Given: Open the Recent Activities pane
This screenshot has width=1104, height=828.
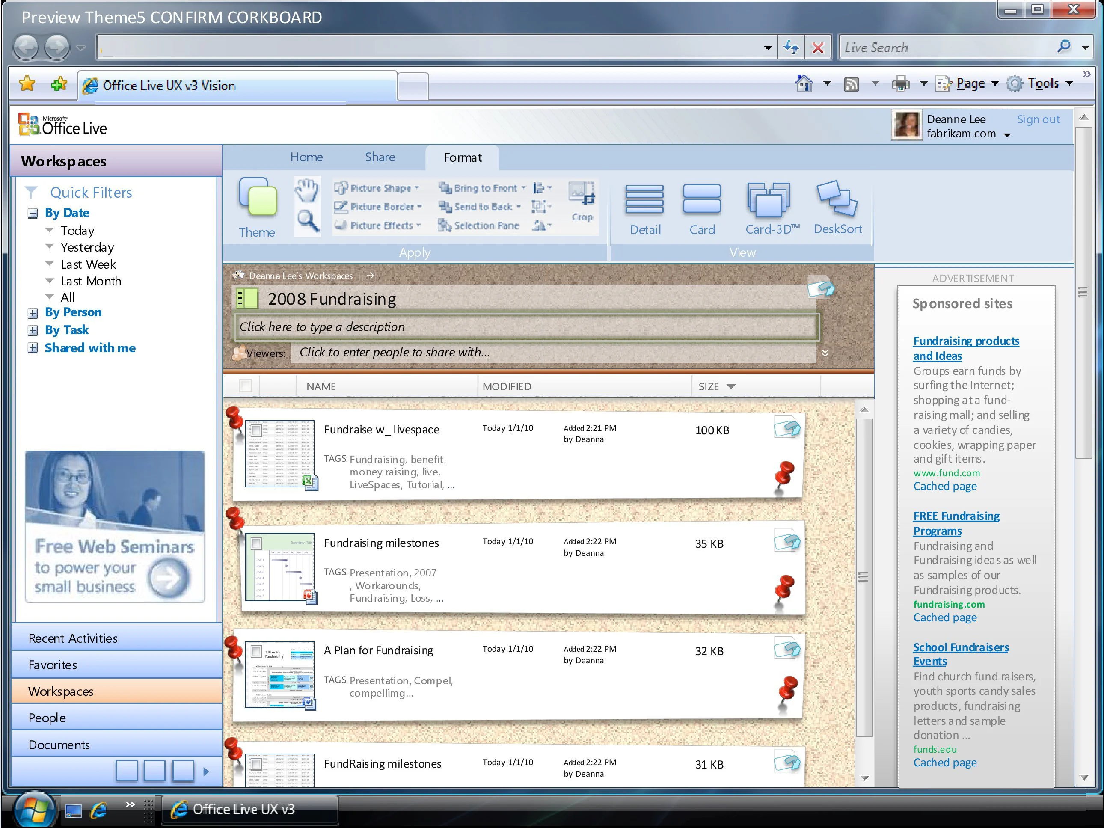Looking at the screenshot, I should (117, 638).
